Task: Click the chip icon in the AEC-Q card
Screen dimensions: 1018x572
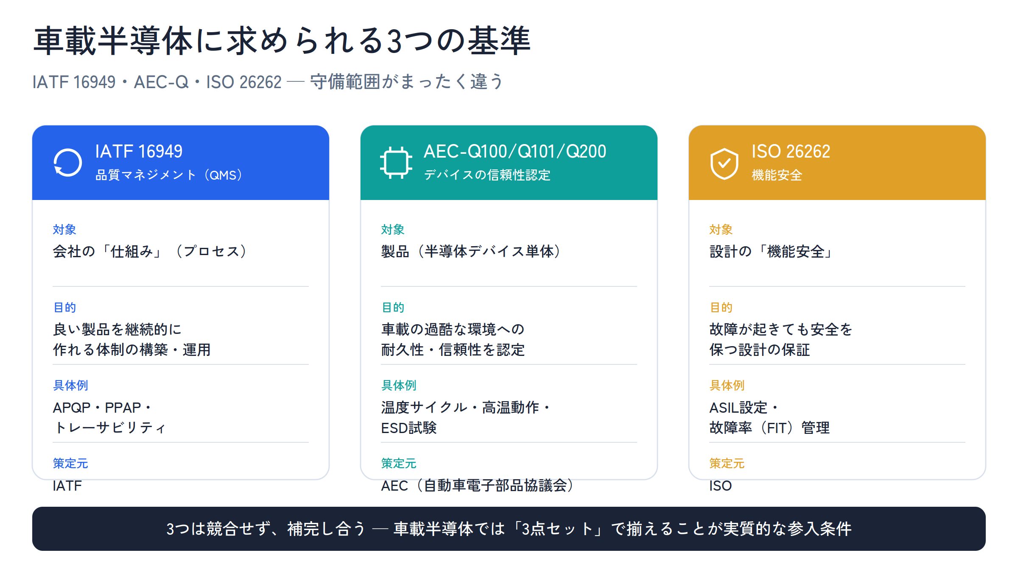Action: tap(396, 163)
